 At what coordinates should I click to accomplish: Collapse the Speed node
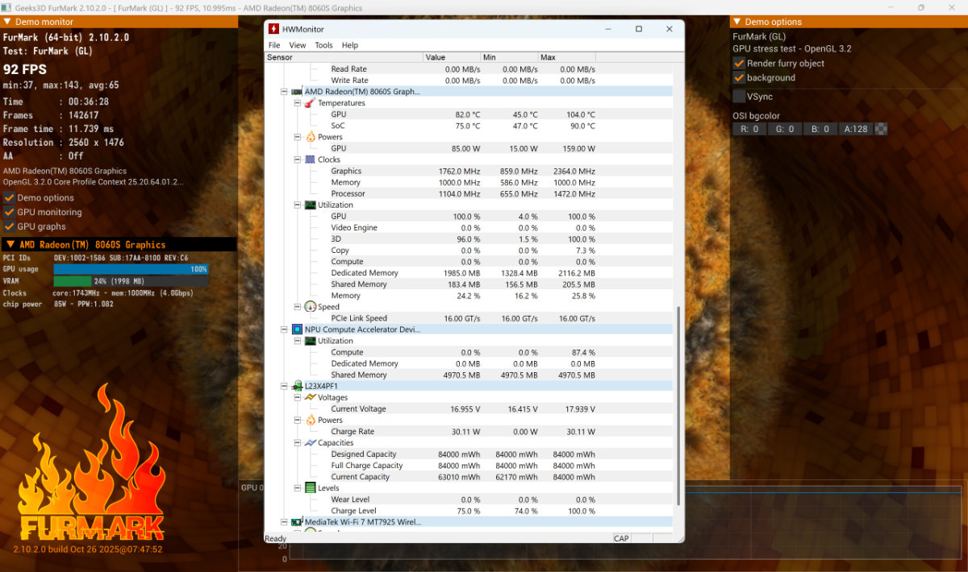click(x=297, y=307)
